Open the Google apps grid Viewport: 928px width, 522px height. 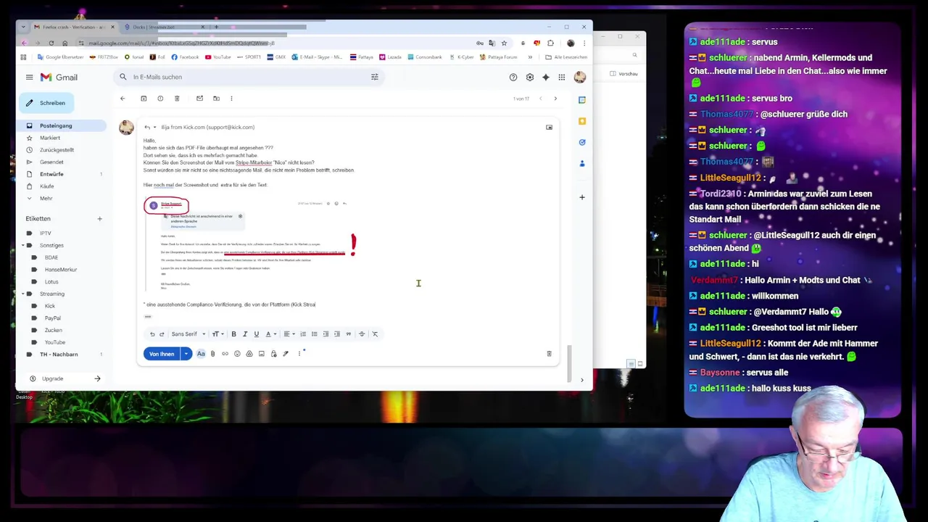click(x=562, y=77)
